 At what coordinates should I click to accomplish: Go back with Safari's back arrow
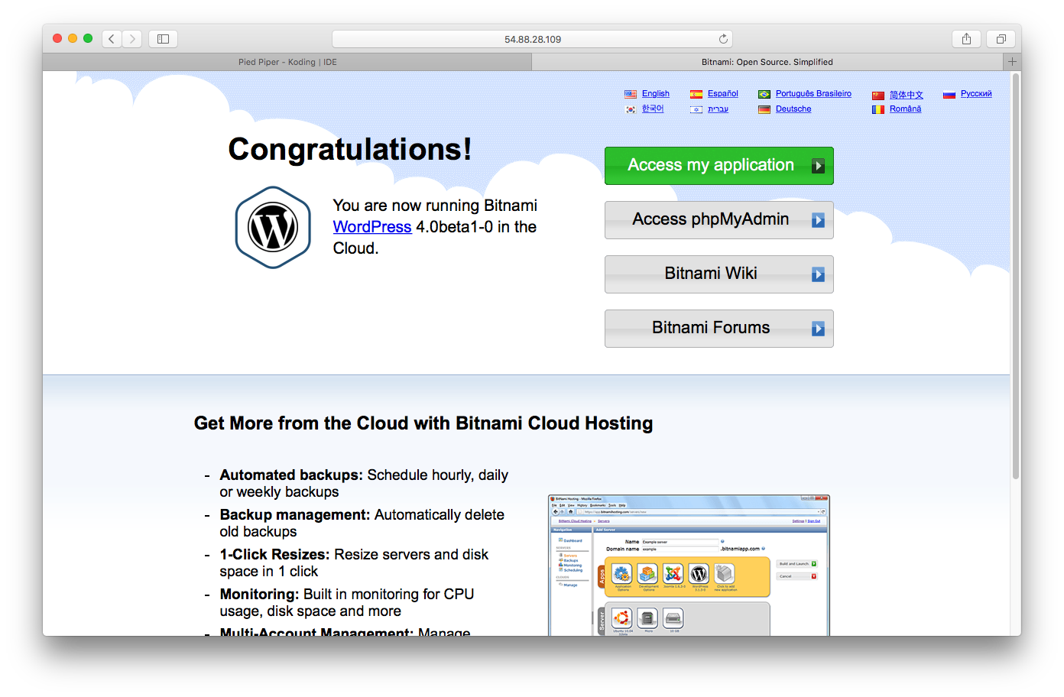[x=112, y=39]
